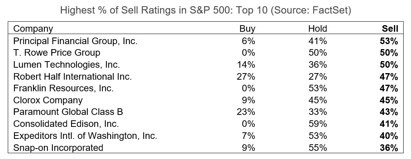Click the 53% Sell value for Principal Financial
The height and width of the screenshot is (159, 411).
click(389, 41)
